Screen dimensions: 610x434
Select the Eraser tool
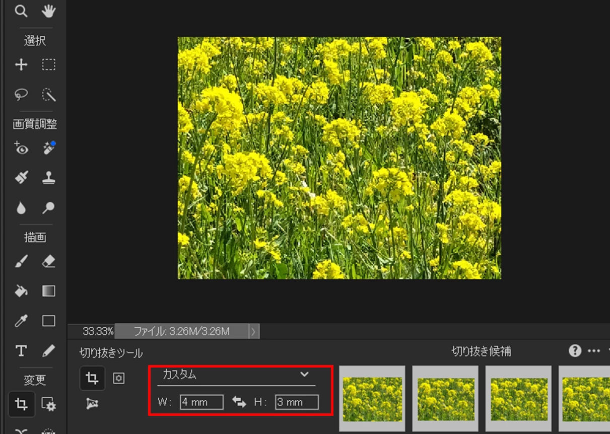[48, 261]
